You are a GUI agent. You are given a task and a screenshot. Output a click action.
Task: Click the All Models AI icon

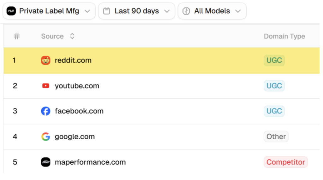186,11
